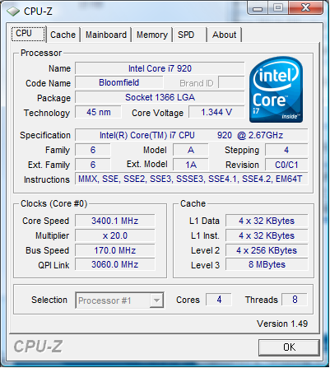Select the CPU tab
The width and height of the screenshot is (330, 368).
click(28, 34)
